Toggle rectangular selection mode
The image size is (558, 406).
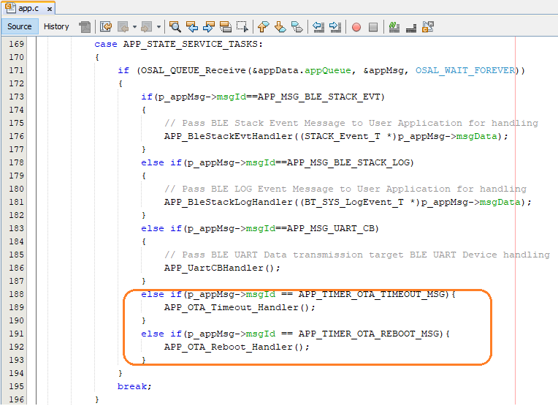pyautogui.click(x=242, y=27)
